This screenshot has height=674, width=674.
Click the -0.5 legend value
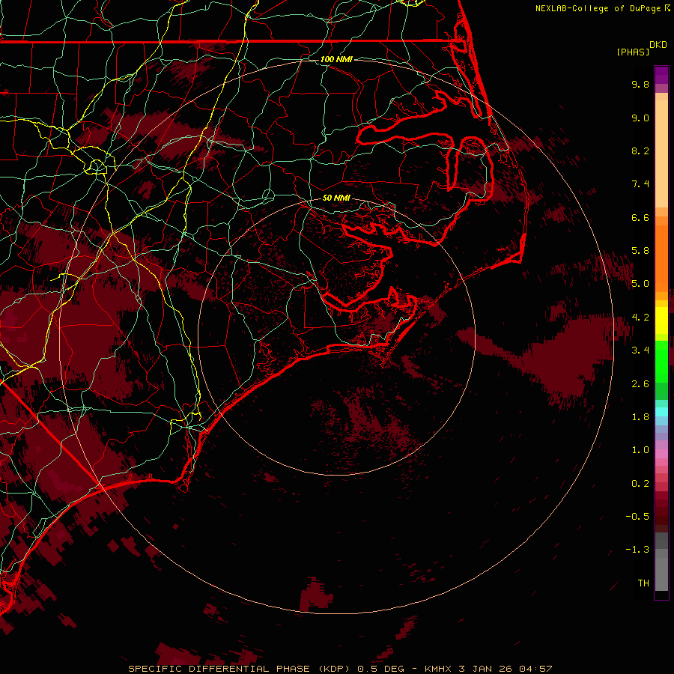637,517
